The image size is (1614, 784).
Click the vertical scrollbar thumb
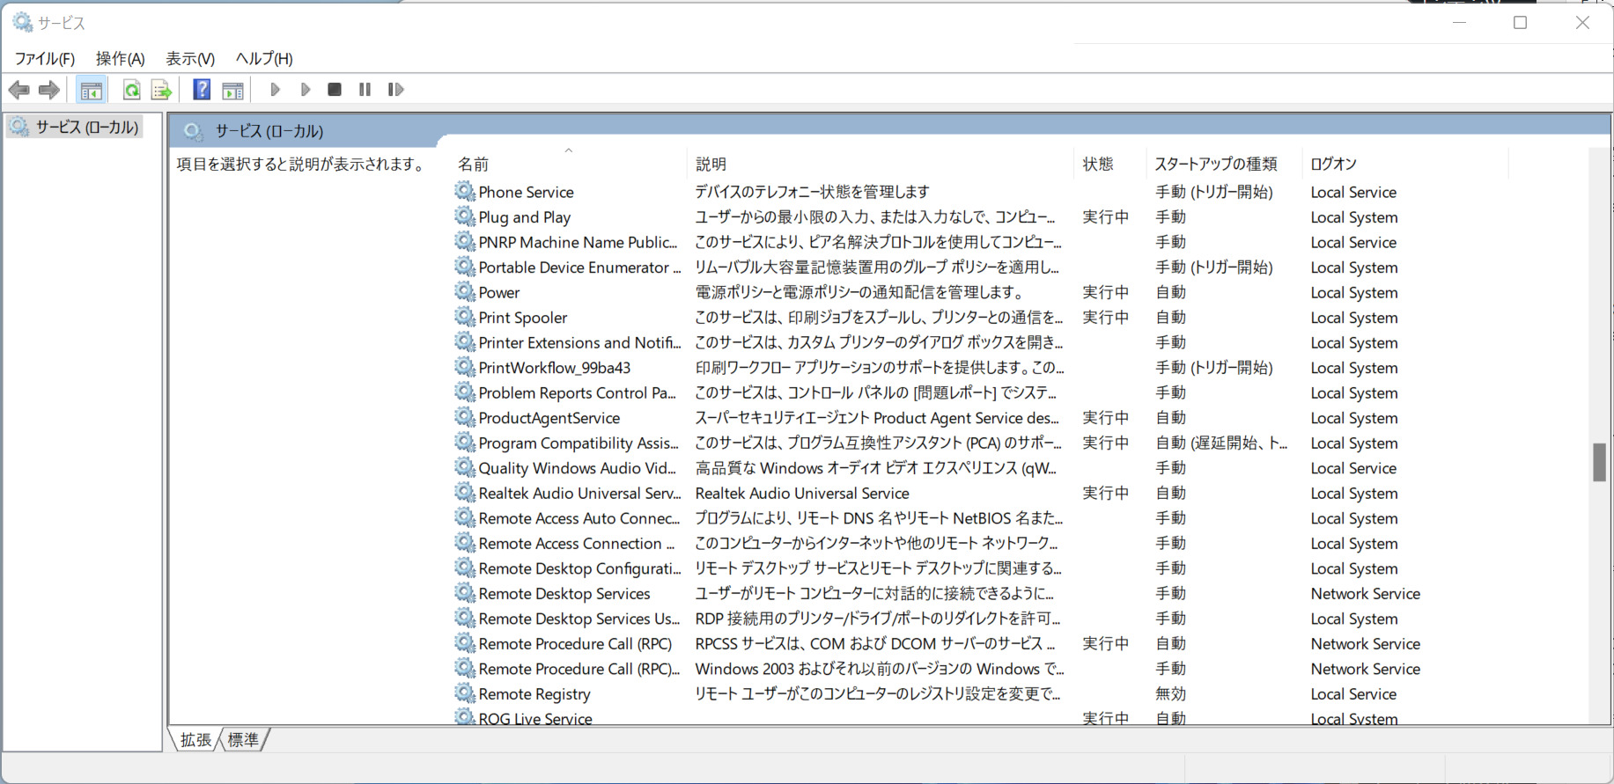click(1599, 462)
